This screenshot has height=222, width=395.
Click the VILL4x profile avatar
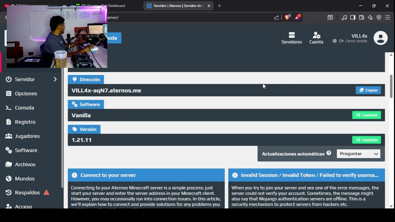click(x=380, y=38)
